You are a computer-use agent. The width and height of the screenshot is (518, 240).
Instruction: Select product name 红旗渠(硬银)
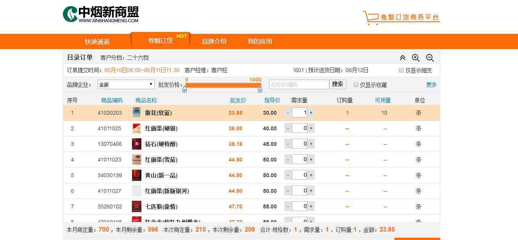[161, 128]
